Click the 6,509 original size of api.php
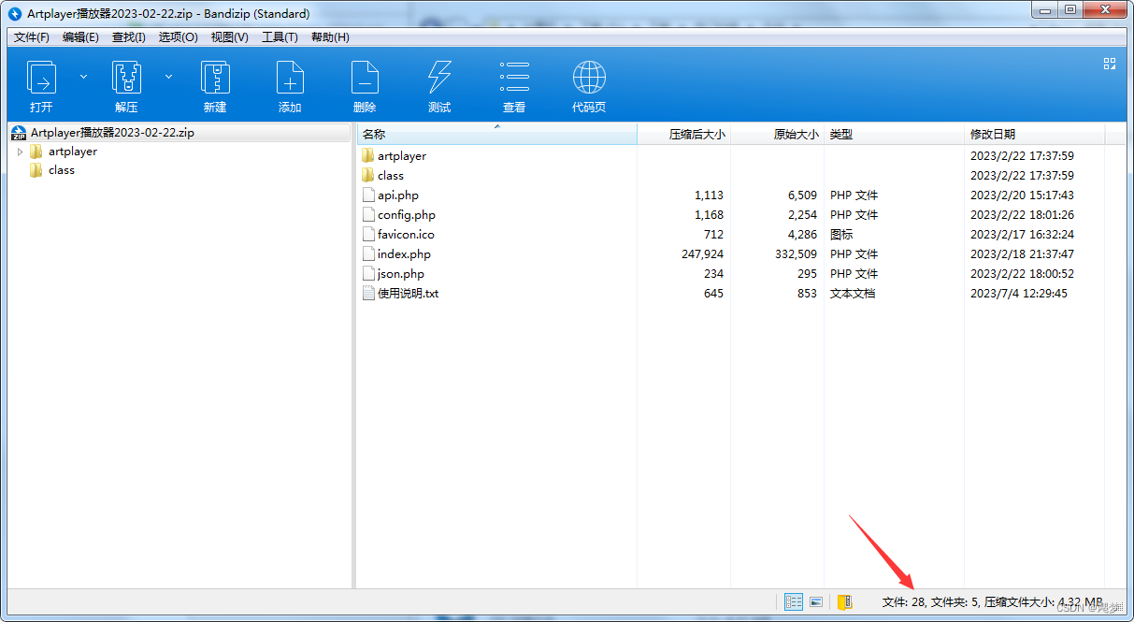Screen dimensions: 1134x622 click(x=802, y=195)
